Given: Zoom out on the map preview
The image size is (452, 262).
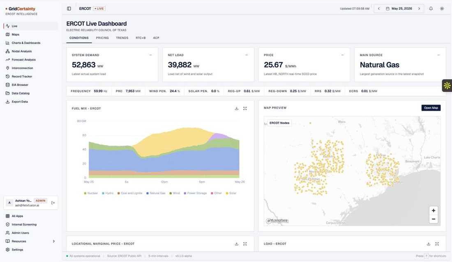Looking at the screenshot, I should click(x=433, y=219).
